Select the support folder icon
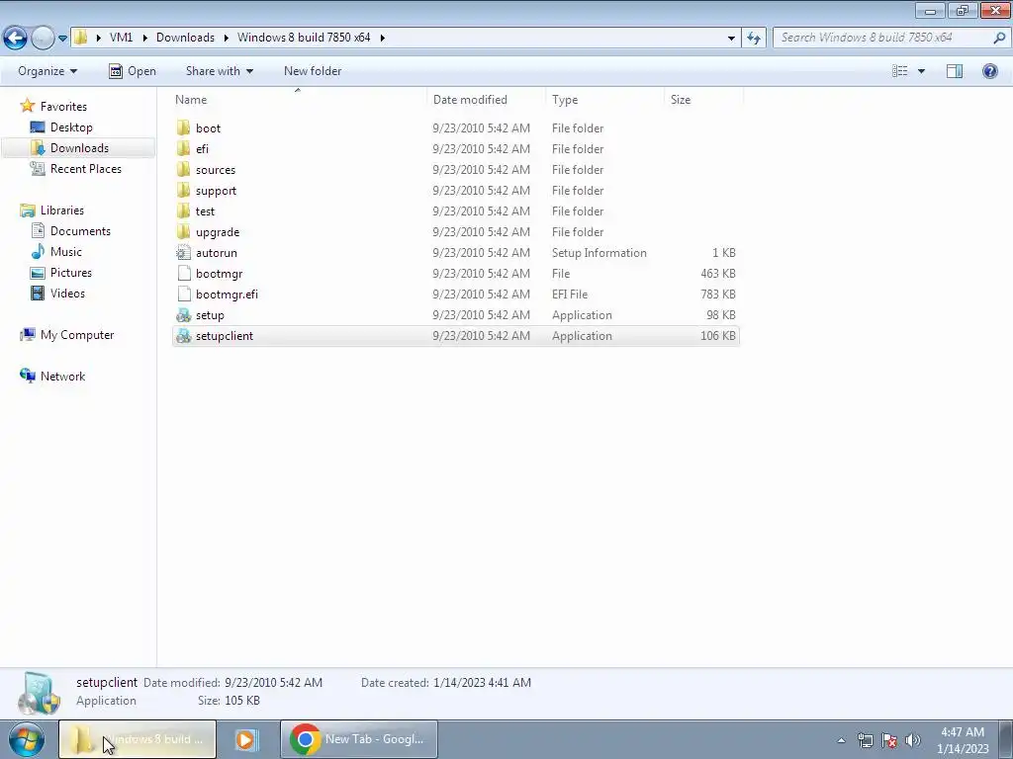Screen dimensions: 1013x759 coord(183,191)
